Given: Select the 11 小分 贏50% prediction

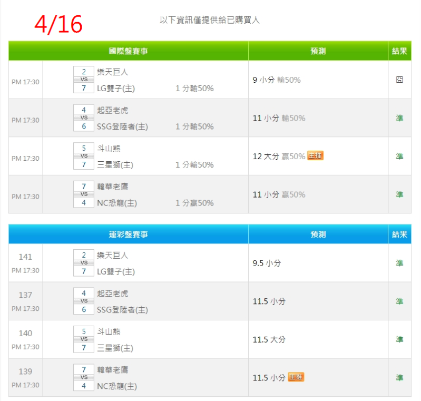Looking at the screenshot, I should pyautogui.click(x=279, y=194).
